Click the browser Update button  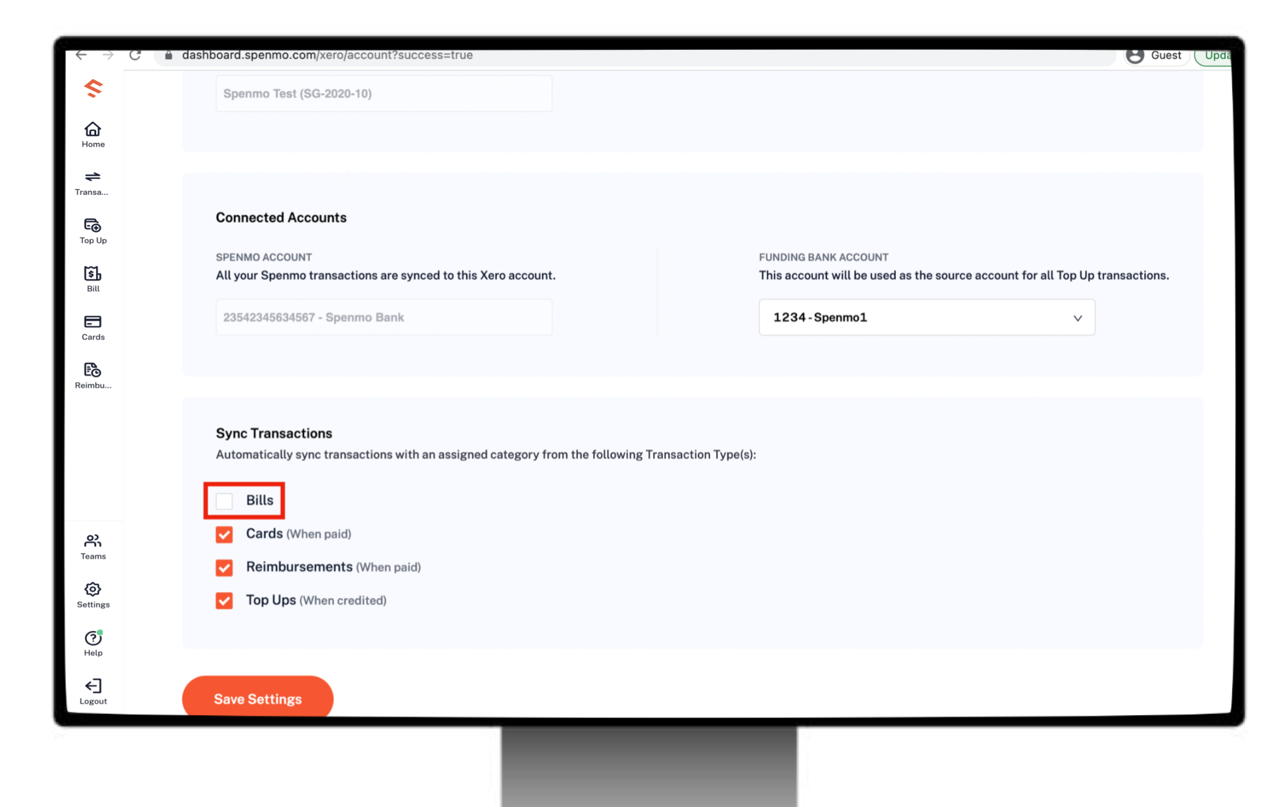(1214, 55)
